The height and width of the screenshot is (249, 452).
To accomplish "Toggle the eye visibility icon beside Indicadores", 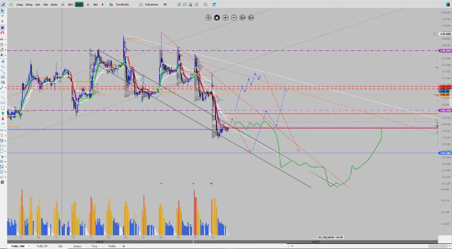I will point(164,4).
